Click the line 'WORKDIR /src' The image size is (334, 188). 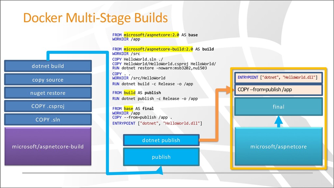pos(126,54)
